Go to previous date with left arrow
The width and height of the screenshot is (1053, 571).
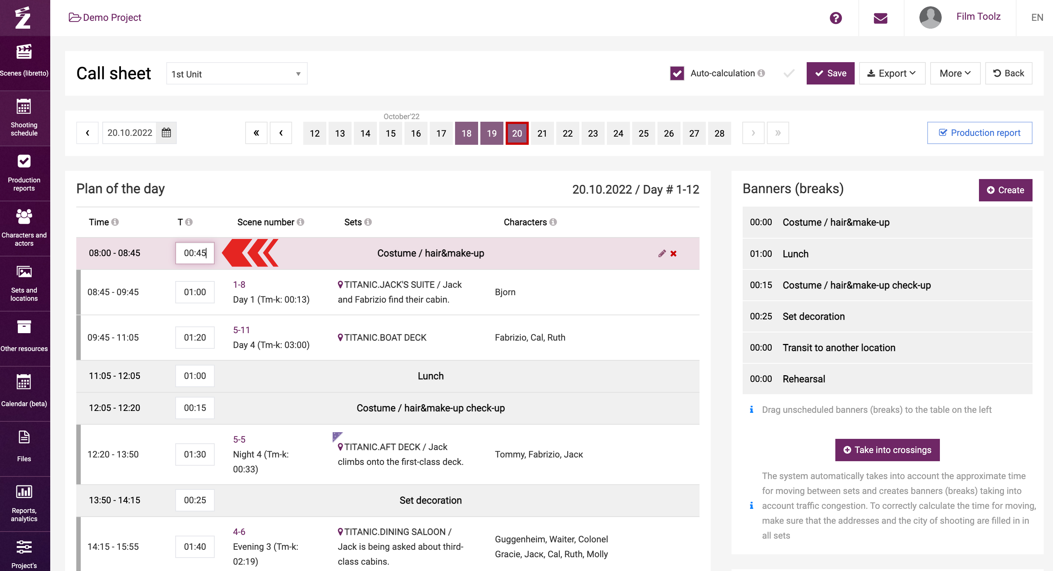[x=87, y=133]
